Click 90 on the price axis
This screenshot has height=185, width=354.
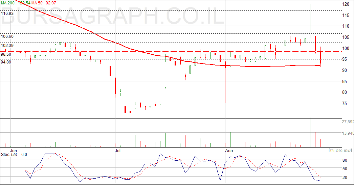pos(345,70)
